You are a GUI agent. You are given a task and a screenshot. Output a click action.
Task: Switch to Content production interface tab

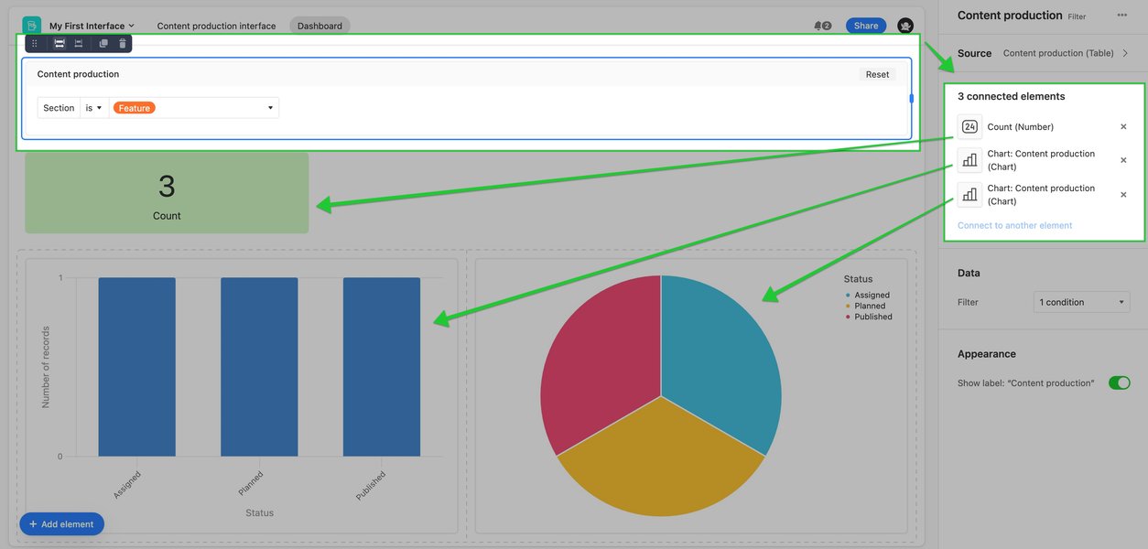coord(216,26)
